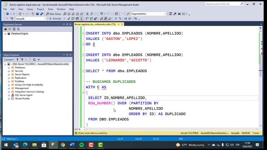Toggle Include Actual Execution Plan button

(x=87, y=19)
